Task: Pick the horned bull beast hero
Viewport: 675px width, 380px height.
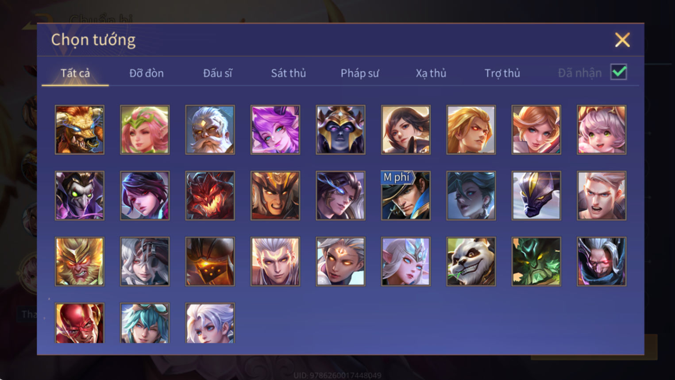Action: pos(80,130)
